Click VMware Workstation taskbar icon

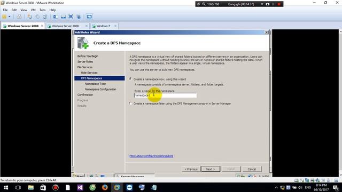[117, 187]
